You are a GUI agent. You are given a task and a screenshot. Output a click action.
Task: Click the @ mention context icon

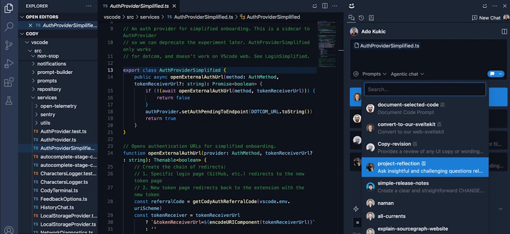pos(356,74)
